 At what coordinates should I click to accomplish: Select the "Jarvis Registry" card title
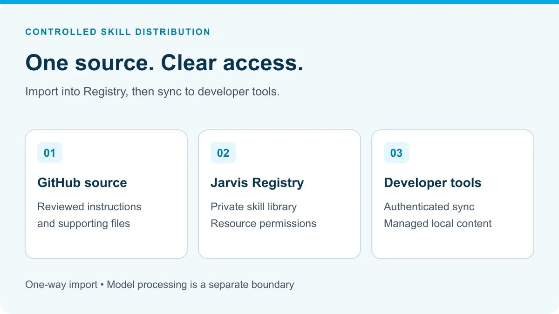(x=257, y=183)
